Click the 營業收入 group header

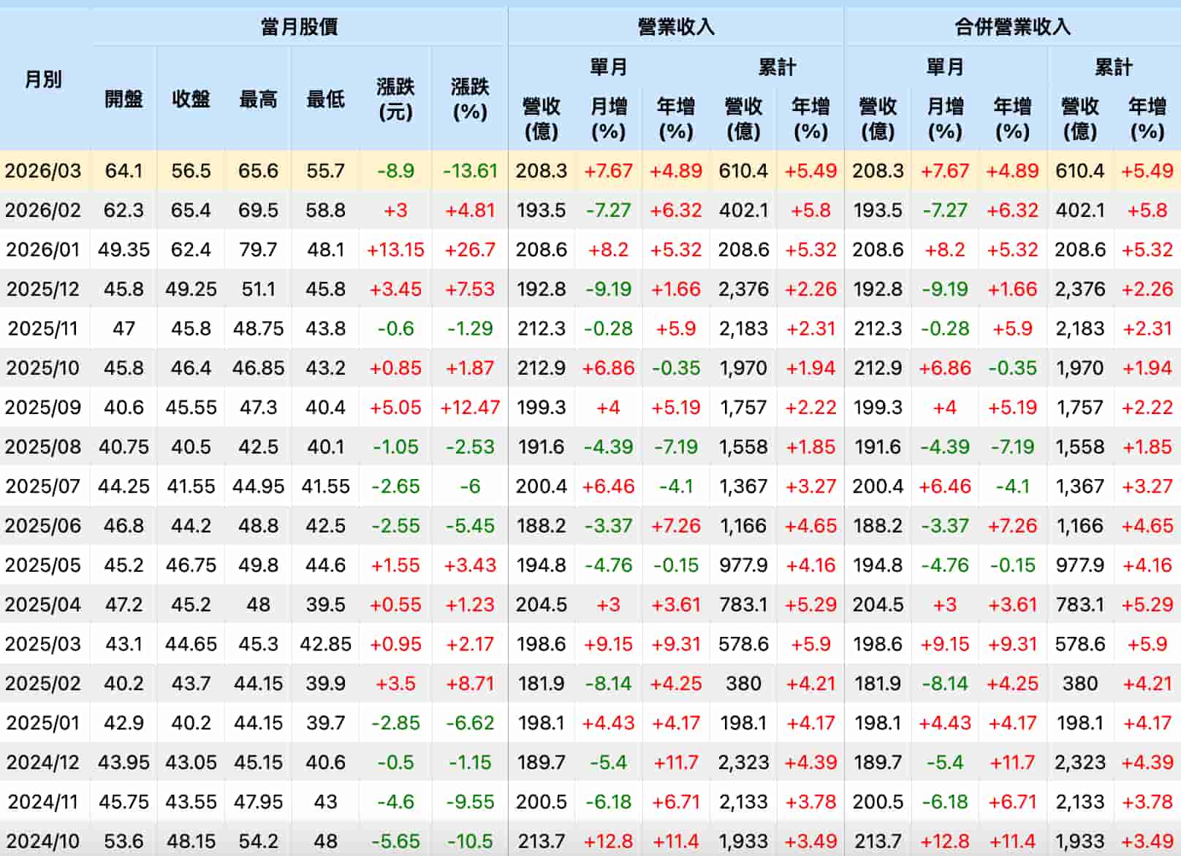tap(676, 27)
